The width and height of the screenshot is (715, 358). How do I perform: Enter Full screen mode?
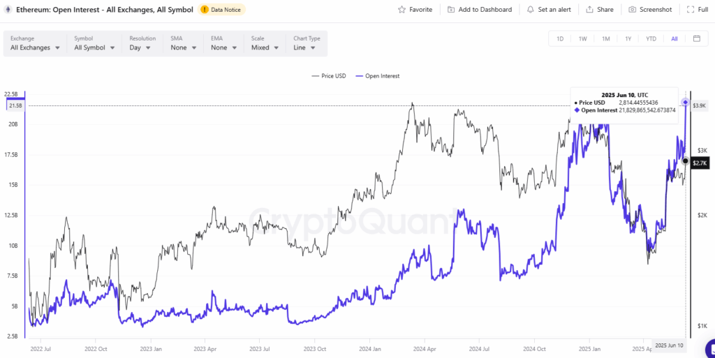pyautogui.click(x=691, y=10)
